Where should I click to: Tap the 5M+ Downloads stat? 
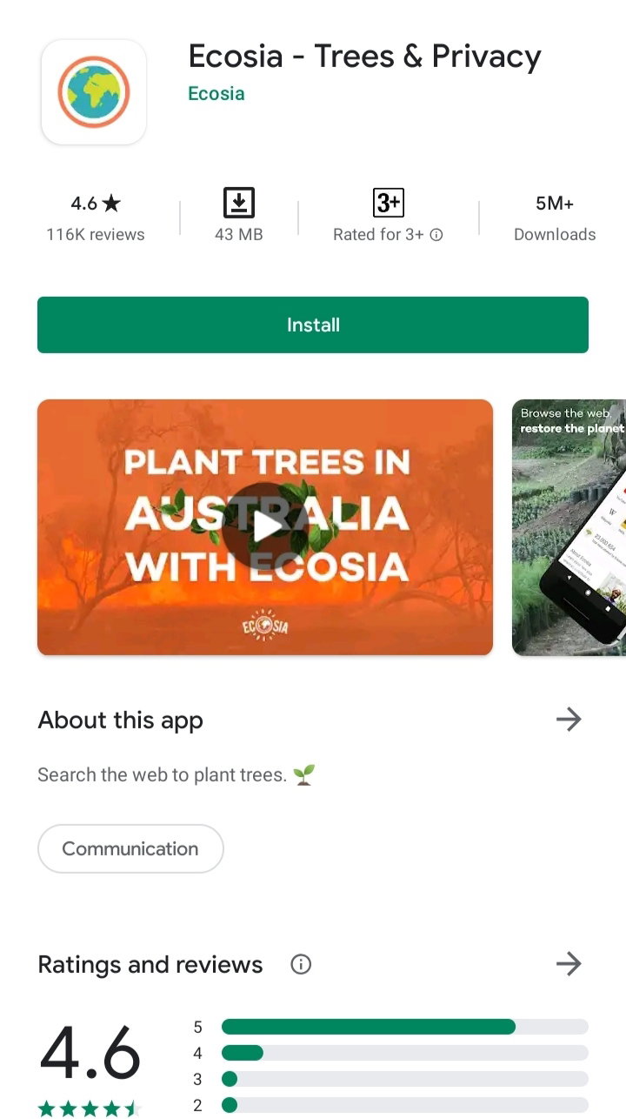point(555,218)
